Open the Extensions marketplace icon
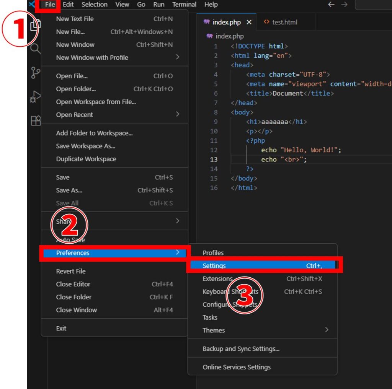 pos(36,120)
